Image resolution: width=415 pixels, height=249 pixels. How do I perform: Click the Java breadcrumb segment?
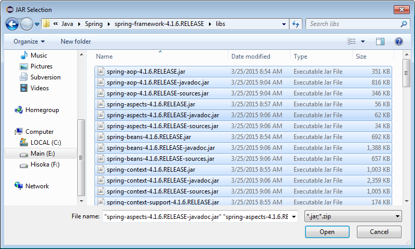67,24
